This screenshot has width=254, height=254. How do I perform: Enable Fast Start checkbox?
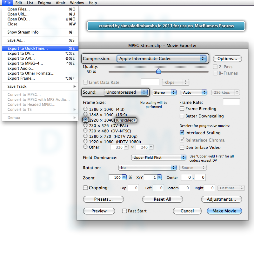pyautogui.click(x=124, y=211)
